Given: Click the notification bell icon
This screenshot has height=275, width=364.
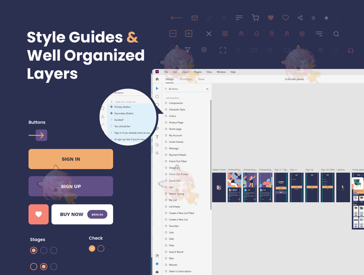Looking at the screenshot, I should pos(257,34).
